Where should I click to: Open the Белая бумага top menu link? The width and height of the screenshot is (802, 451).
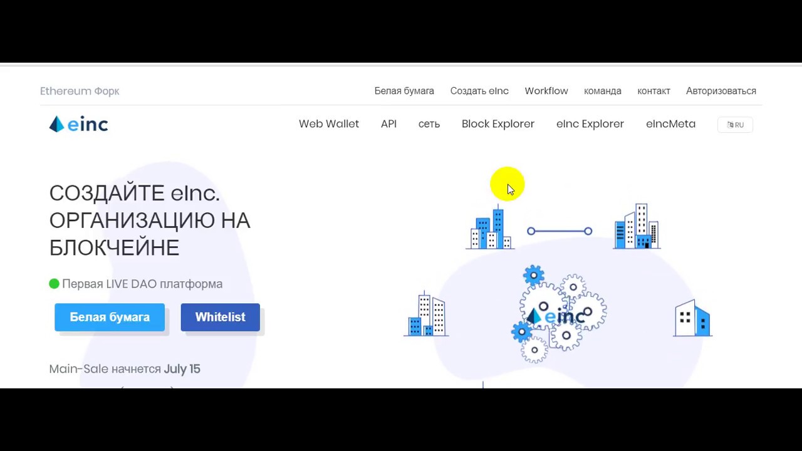pyautogui.click(x=404, y=91)
